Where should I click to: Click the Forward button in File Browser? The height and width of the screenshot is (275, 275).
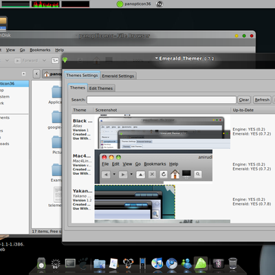(x=26, y=60)
